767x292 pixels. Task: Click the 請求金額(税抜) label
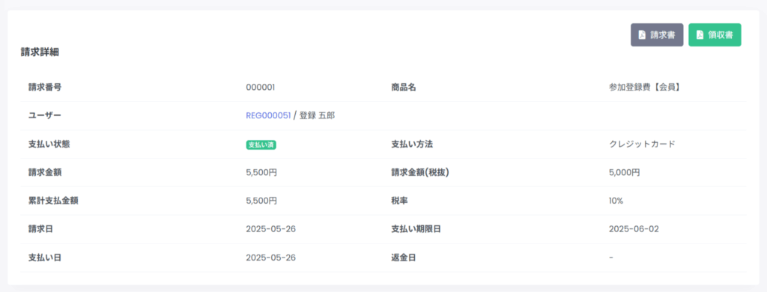point(420,172)
